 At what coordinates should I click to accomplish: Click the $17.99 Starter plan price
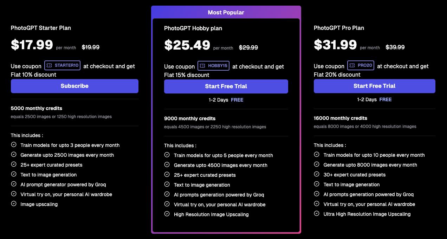pos(32,45)
